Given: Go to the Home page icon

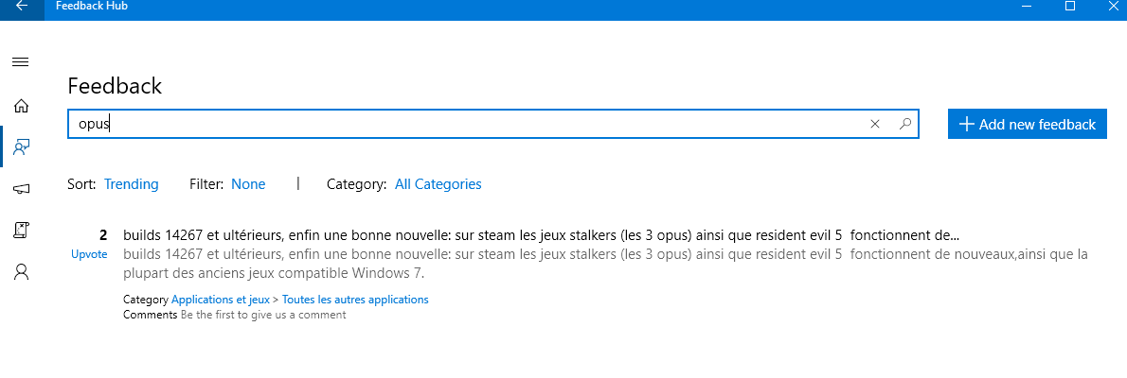Looking at the screenshot, I should point(22,106).
